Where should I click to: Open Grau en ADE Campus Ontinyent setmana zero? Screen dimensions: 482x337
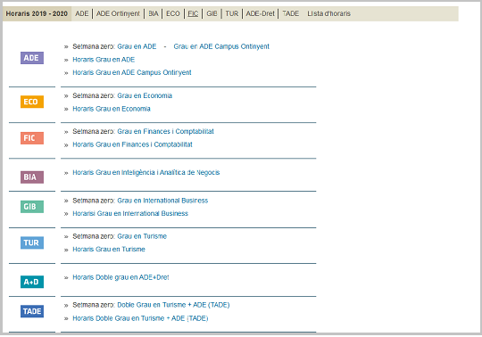tap(221, 46)
